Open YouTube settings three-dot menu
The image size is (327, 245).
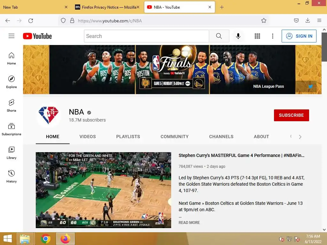273,36
